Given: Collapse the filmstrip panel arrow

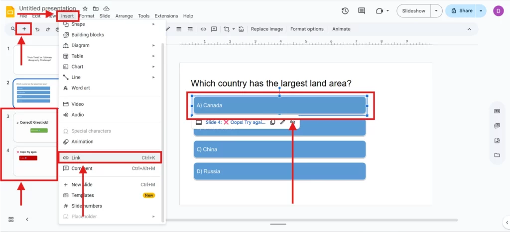Looking at the screenshot, I should click(27, 219).
